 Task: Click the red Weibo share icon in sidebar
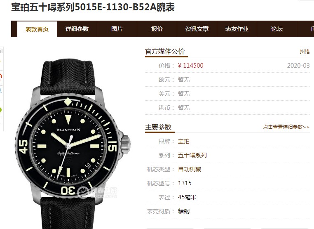pos(1,77)
